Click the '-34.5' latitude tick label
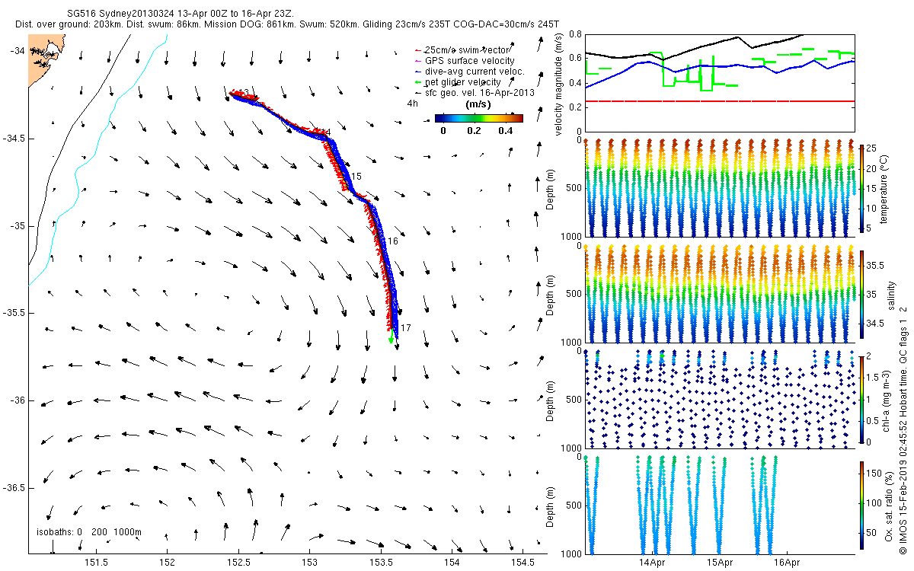This screenshot has width=914, height=571. click(x=14, y=139)
